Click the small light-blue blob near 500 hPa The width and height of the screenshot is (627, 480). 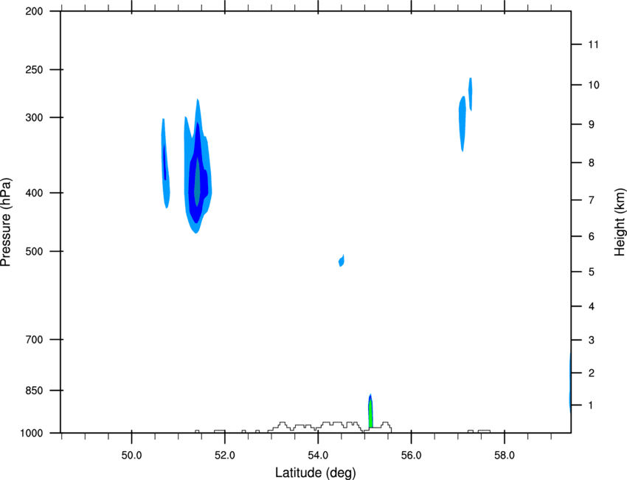tap(341, 261)
